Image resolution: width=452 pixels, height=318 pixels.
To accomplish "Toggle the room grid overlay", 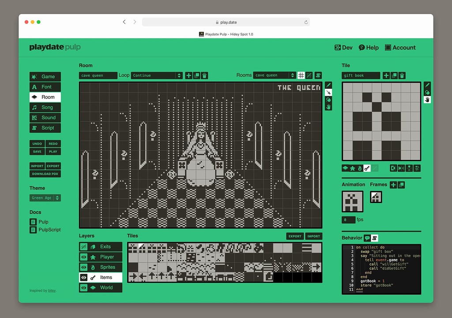I will 301,76.
